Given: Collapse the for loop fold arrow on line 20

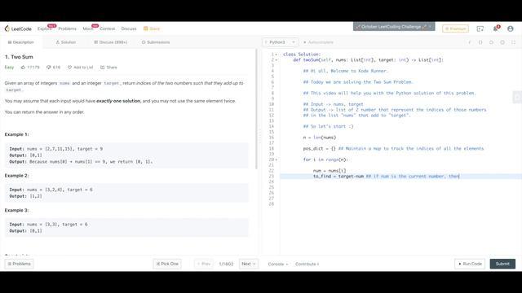Looking at the screenshot, I should (276, 160).
